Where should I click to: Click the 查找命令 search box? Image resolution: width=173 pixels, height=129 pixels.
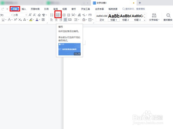[133, 9]
